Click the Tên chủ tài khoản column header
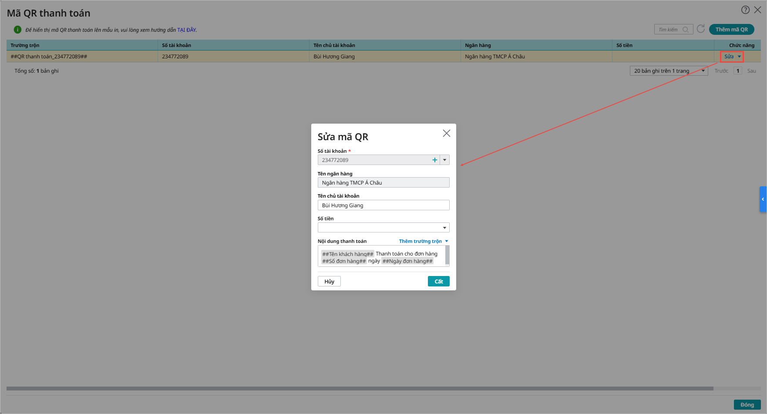Image resolution: width=767 pixels, height=414 pixels. pos(385,45)
